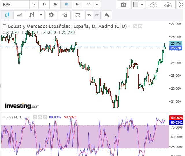Viewport: 185px width, 156px height.
Task: Open chart settings gear in toolbar
Action: pos(51,15)
